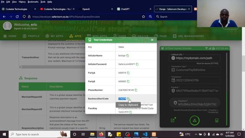This screenshot has width=245, height=138.
Task: Click the Transaction Type CustomerPayBillOnline field
Action: (x=195, y=70)
